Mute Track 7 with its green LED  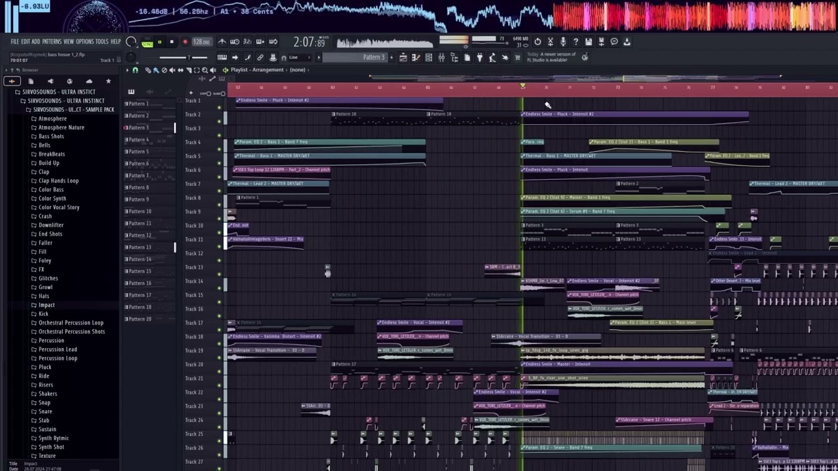(219, 191)
